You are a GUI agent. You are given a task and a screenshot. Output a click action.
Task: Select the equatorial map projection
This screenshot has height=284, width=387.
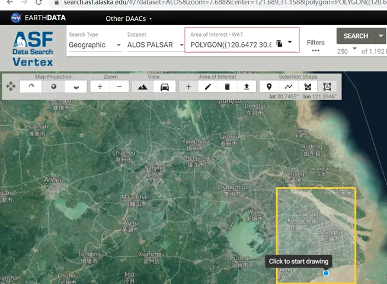tap(53, 87)
